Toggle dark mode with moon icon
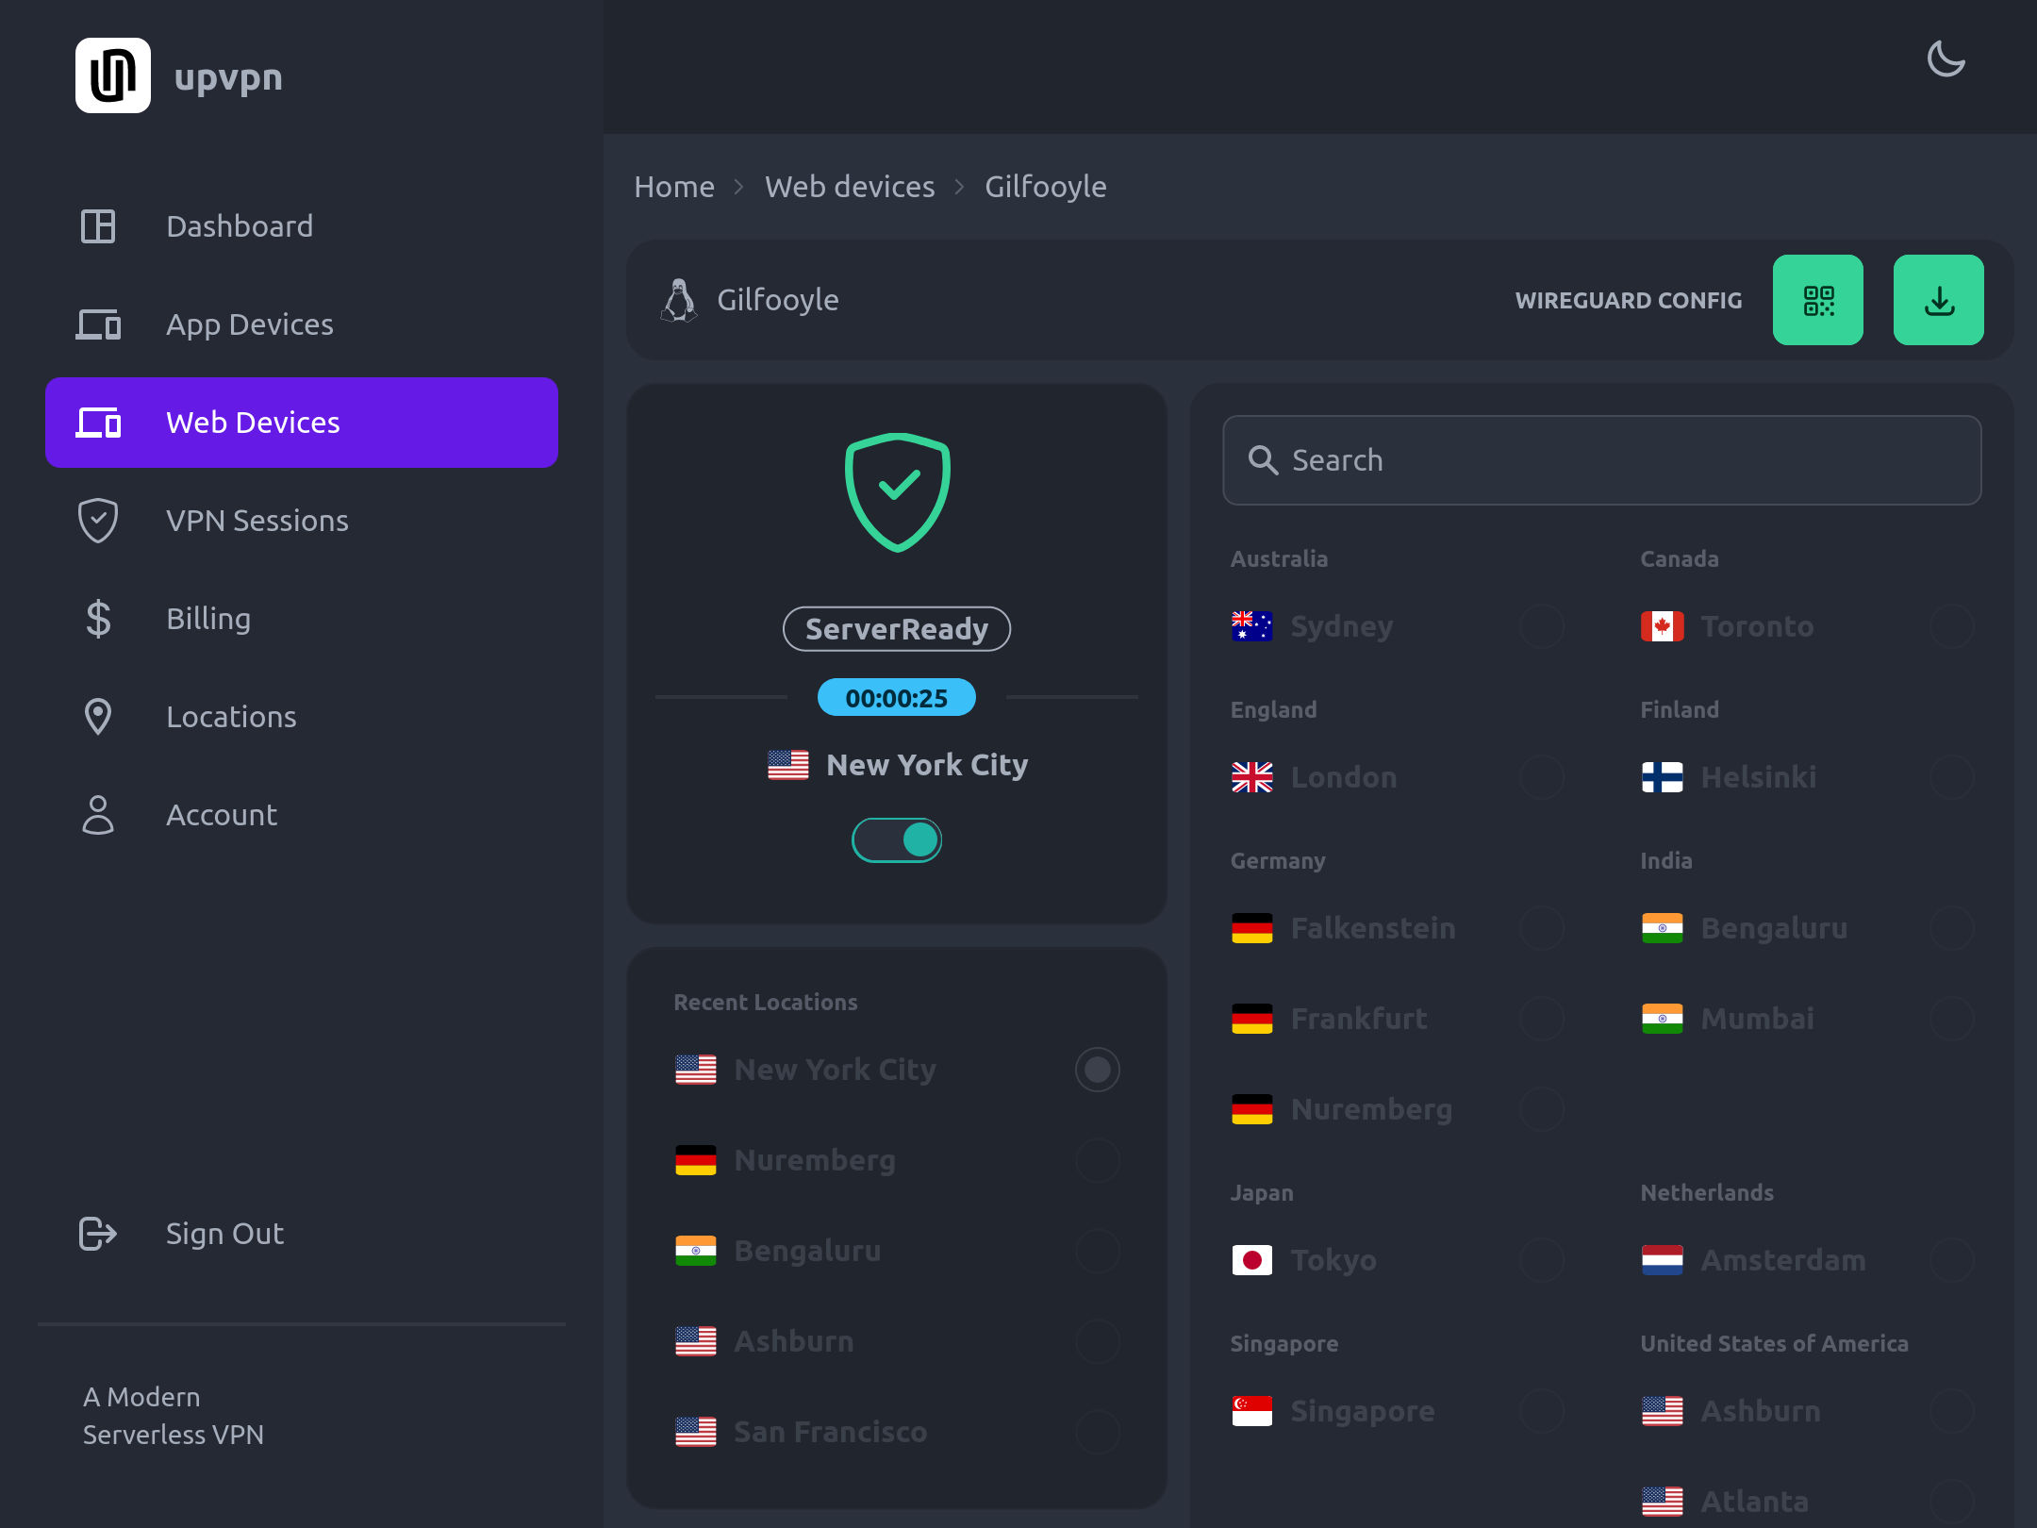2037x1528 pixels. (1946, 59)
